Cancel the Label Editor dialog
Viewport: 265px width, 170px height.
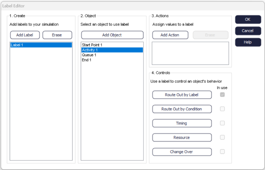pyautogui.click(x=248, y=31)
